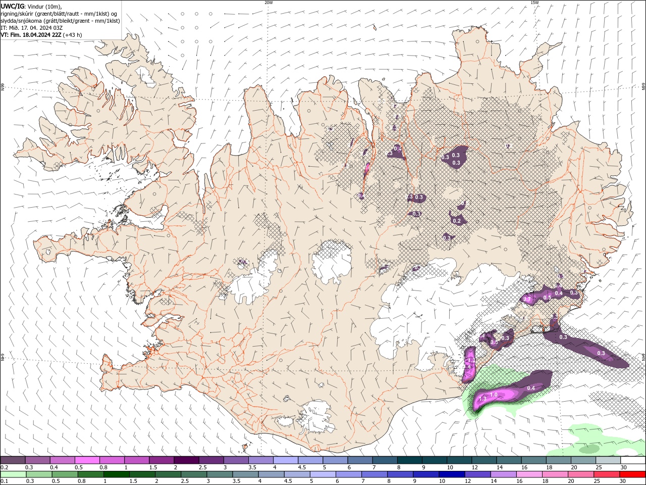Select the light grey 25 swatch, upper legend row
The image size is (646, 485).
608,460
